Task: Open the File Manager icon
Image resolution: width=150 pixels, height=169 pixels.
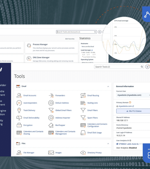Action: [19, 153]
